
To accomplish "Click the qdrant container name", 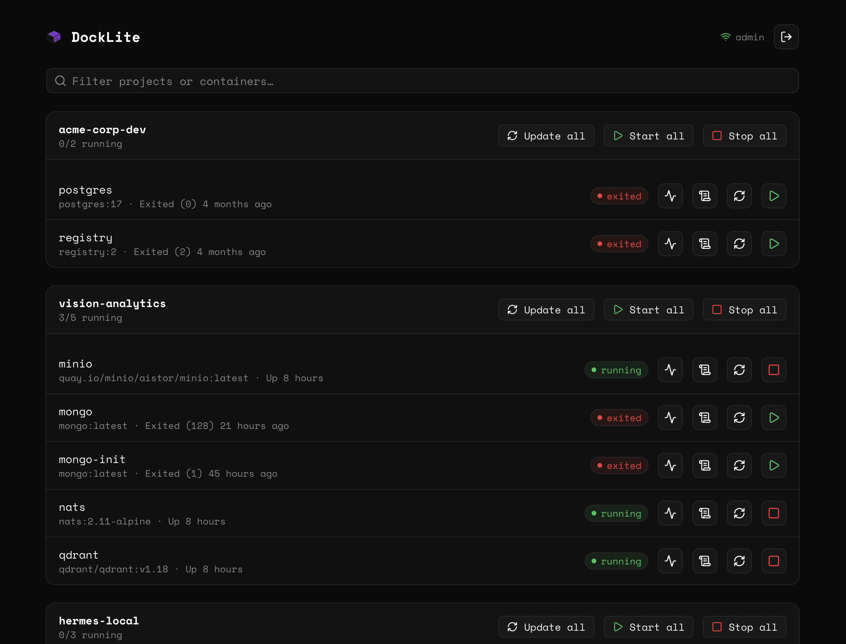I will point(78,555).
